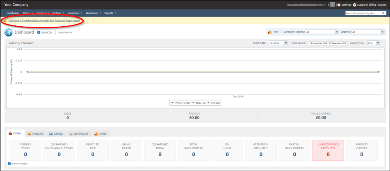Expand the Chart Data Revenue dropdown
390x171 pixels.
278,43
